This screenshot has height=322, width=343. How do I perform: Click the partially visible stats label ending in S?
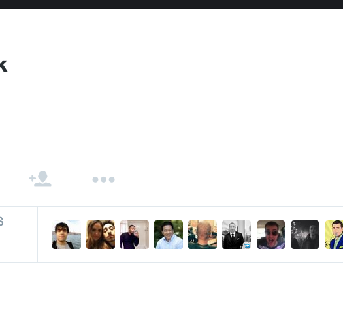1,222
